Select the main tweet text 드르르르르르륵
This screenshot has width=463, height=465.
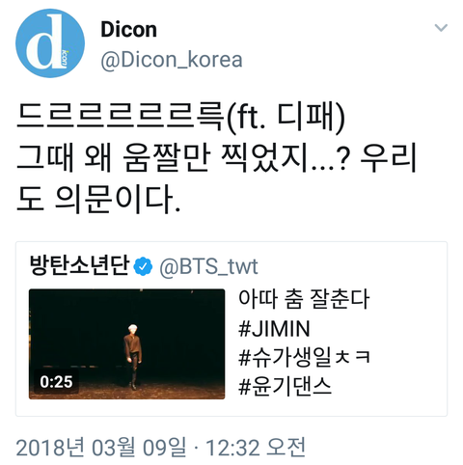(120, 116)
